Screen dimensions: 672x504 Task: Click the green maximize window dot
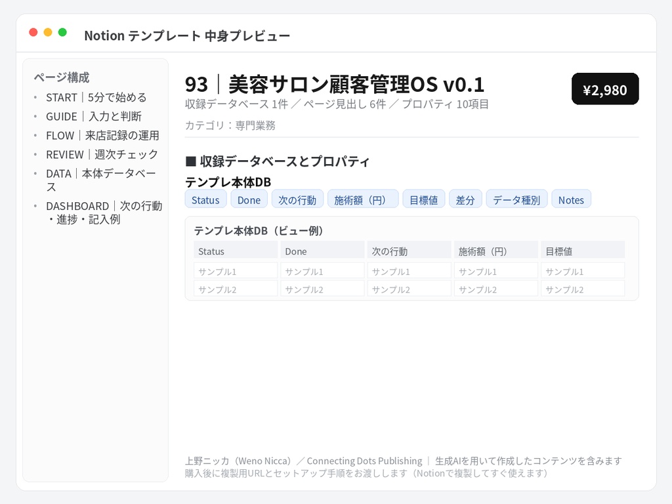62,32
